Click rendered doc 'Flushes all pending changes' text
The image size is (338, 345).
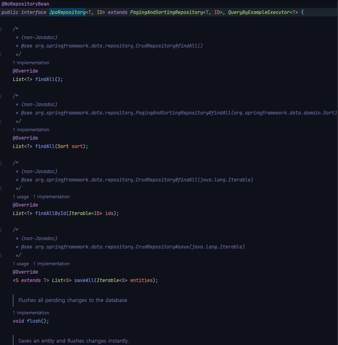pyautogui.click(x=73, y=300)
